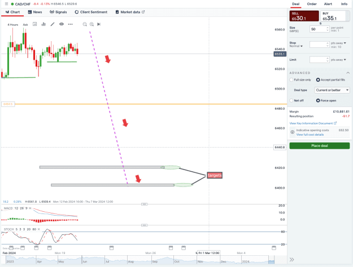
Task: Select Force open radio button
Action: pos(318,100)
